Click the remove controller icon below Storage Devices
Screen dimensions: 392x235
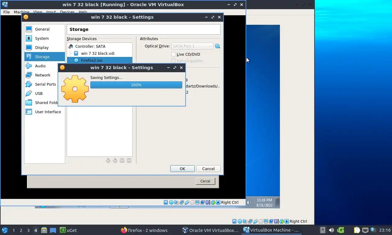[x=115, y=161]
